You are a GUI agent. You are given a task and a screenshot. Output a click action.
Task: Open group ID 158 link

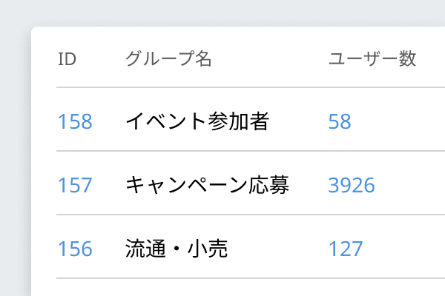pyautogui.click(x=75, y=121)
